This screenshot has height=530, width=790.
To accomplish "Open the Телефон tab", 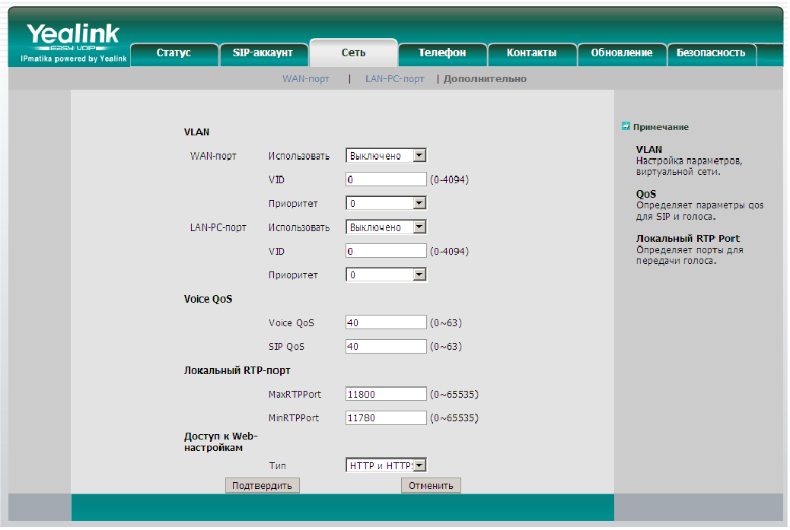I will click(x=442, y=53).
